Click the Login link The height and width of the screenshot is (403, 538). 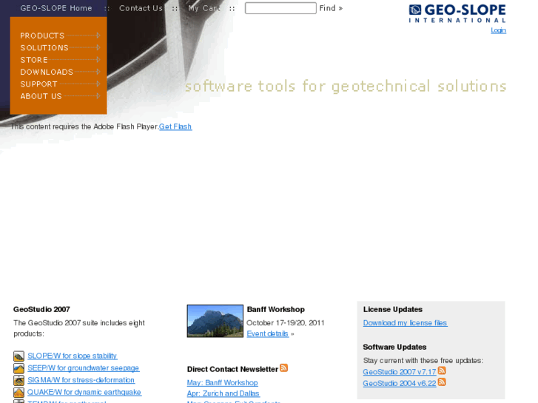(498, 30)
